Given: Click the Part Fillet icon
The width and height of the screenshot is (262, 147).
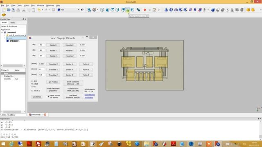Looking at the screenshot, I should (181, 10).
